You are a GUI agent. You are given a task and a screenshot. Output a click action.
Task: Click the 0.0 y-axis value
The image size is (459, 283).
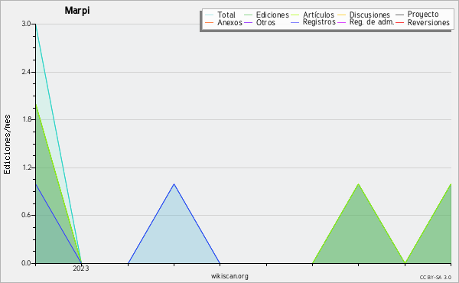[26, 263]
